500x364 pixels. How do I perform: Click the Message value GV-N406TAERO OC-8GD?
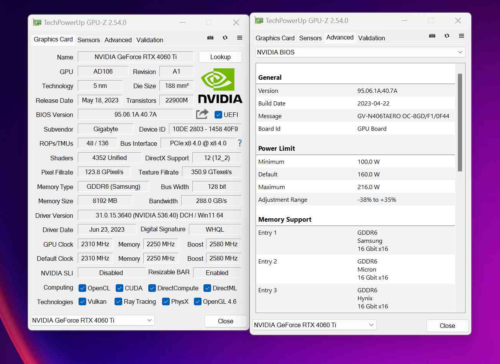pos(403,116)
